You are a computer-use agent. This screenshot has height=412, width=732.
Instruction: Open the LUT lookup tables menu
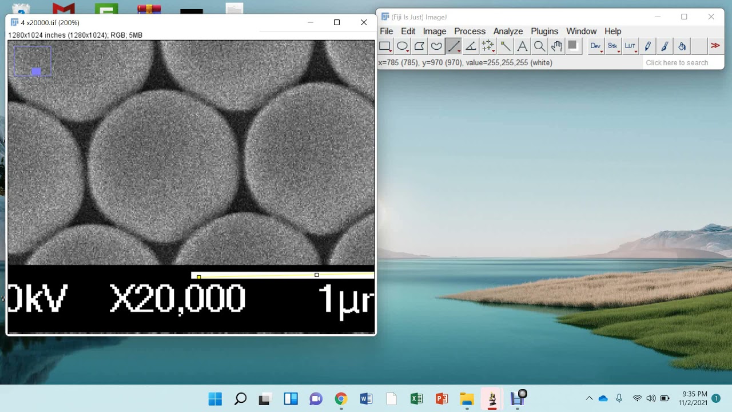coord(630,46)
